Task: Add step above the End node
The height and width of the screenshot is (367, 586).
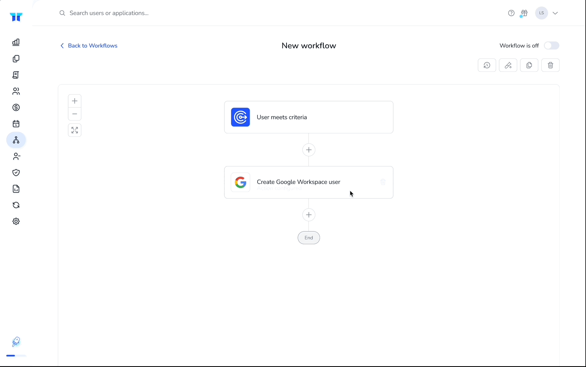Action: (309, 215)
